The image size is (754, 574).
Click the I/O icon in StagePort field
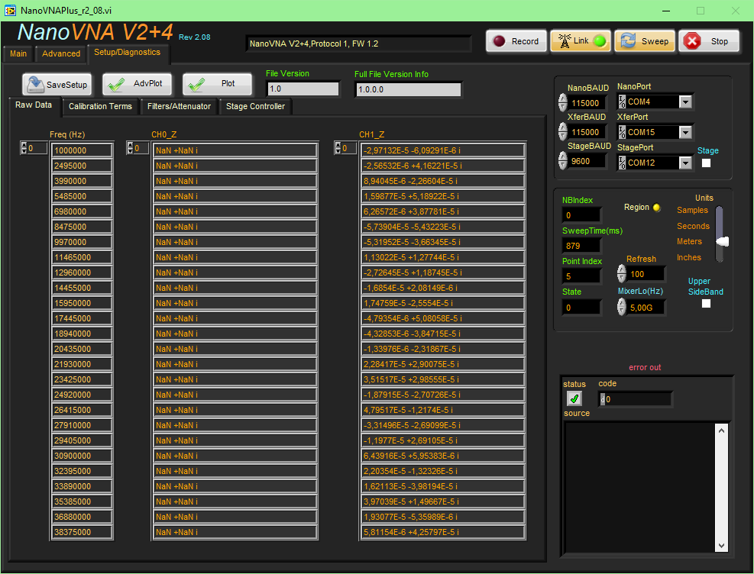[x=623, y=163]
